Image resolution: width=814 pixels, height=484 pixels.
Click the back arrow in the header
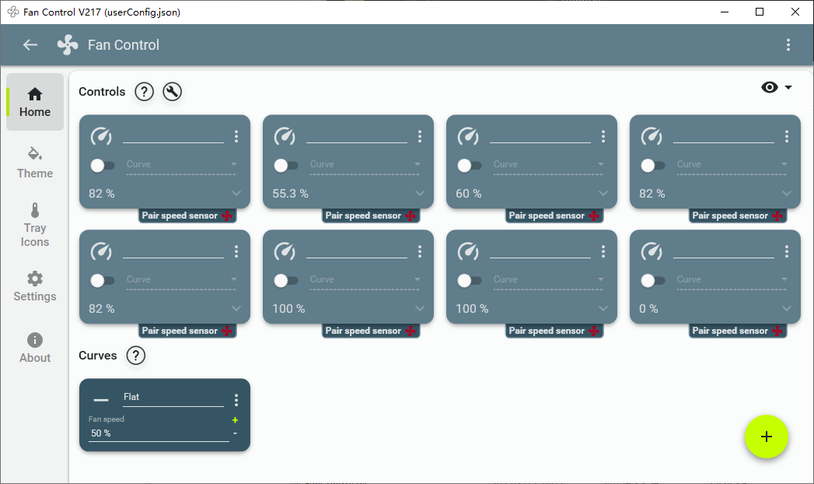(x=30, y=45)
